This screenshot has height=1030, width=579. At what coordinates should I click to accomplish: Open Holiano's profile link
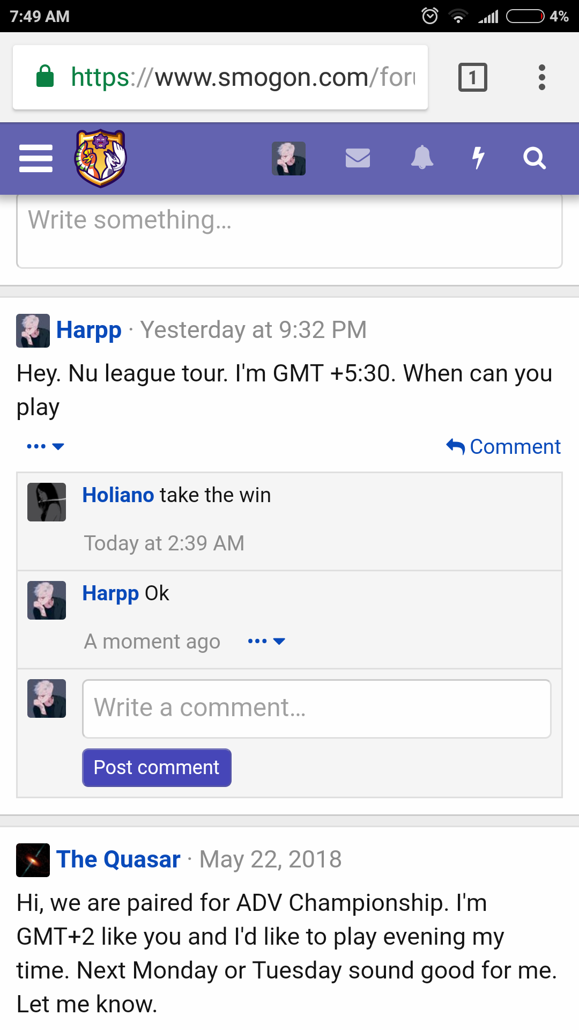(x=118, y=495)
